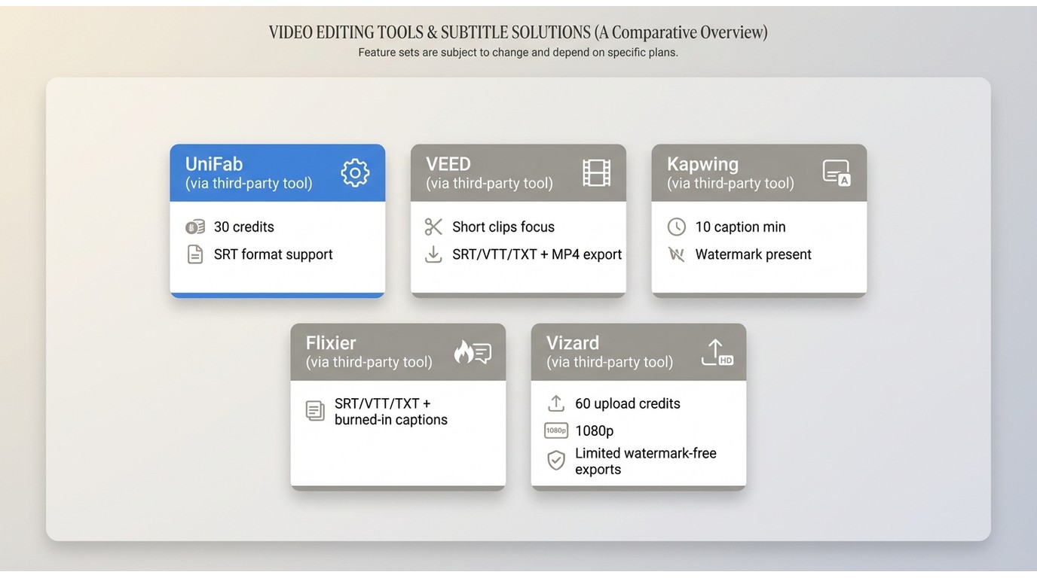Select the UniFab card title
This screenshot has width=1037, height=578.
214,164
